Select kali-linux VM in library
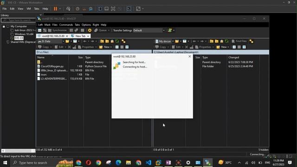 click(x=25, y=30)
